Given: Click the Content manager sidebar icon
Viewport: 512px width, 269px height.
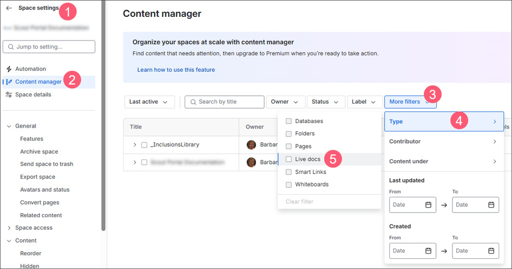Looking at the screenshot, I should click(9, 82).
